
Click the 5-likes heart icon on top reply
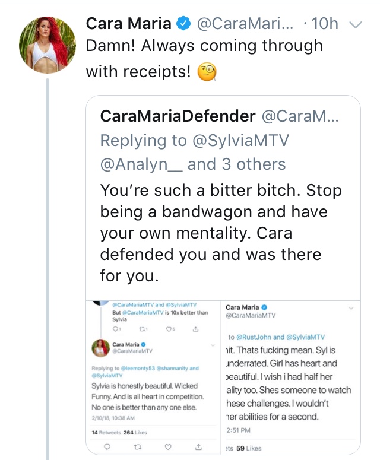click(169, 329)
